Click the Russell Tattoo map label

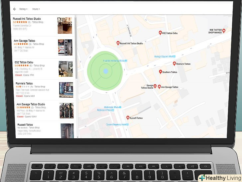pyautogui.click(x=136, y=118)
